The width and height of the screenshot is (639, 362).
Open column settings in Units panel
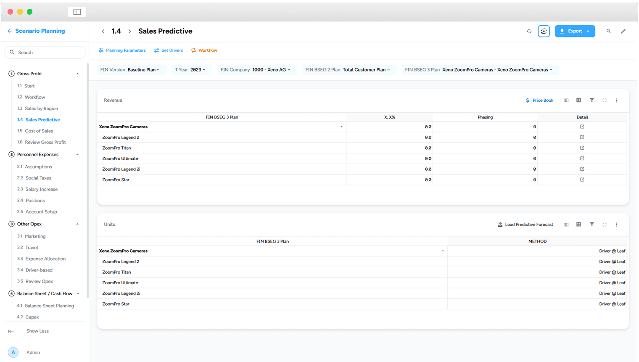tap(566, 225)
